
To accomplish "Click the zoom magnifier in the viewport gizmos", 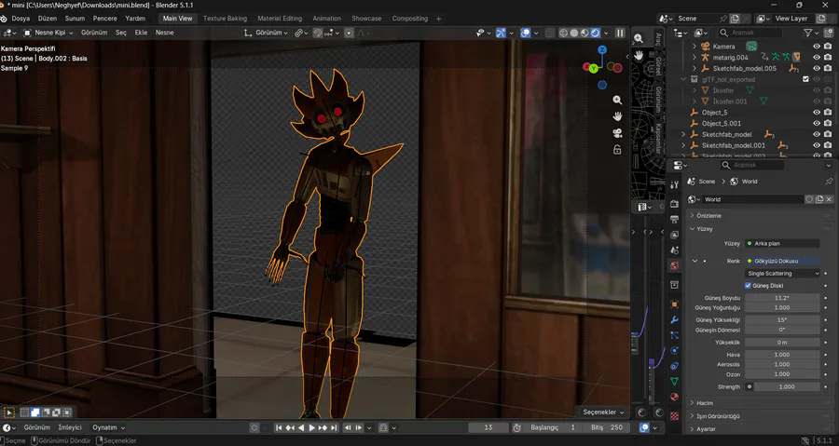I will pyautogui.click(x=617, y=100).
